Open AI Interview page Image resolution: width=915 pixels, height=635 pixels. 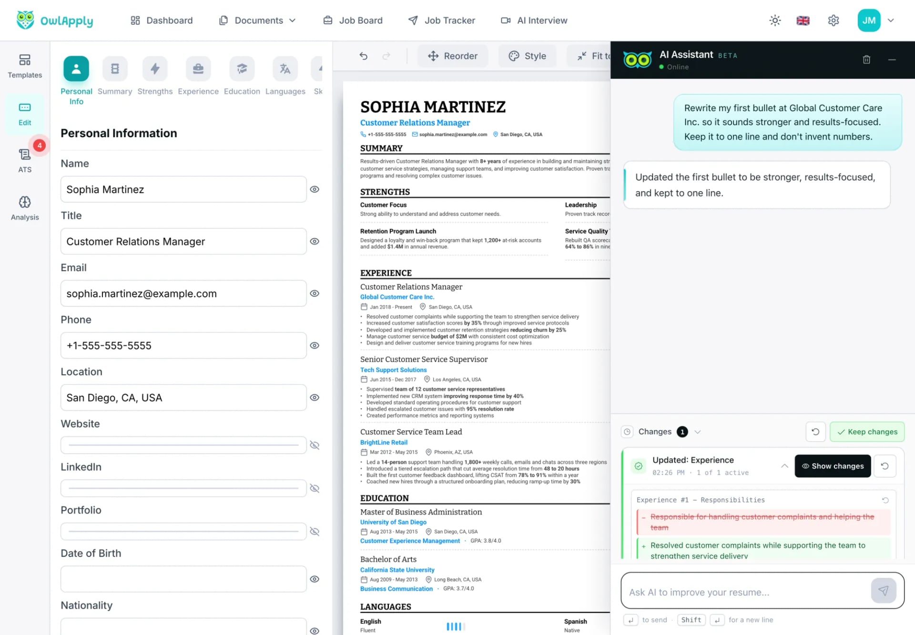click(534, 20)
